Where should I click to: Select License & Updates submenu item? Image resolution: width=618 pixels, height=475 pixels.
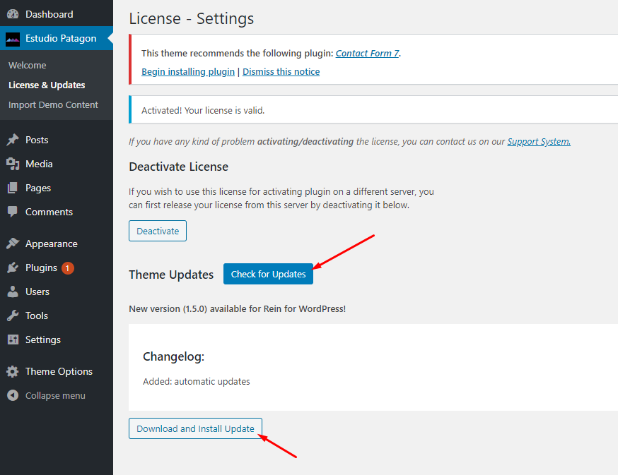click(47, 85)
